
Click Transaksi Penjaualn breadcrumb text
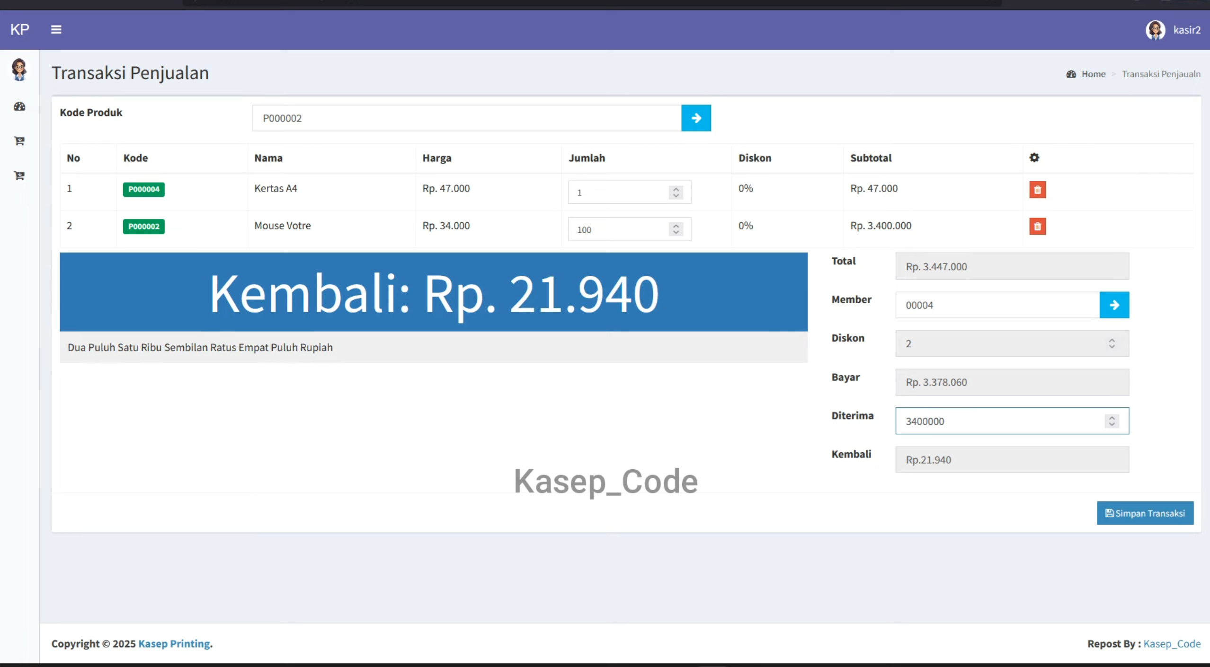coord(1161,74)
